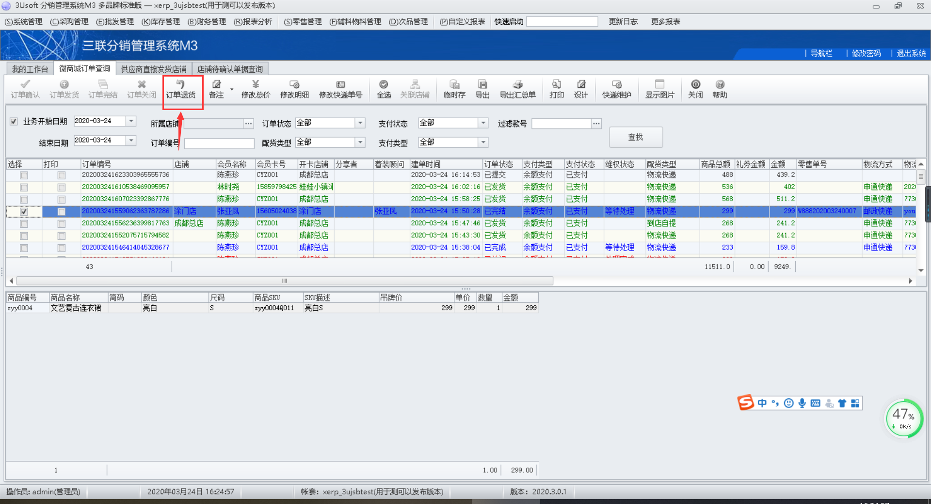Click the 修改密码 link

(866, 53)
